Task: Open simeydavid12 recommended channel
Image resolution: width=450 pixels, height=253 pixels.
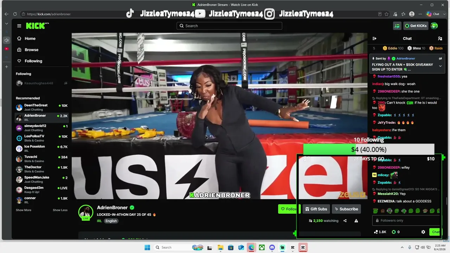Action: 41,128
